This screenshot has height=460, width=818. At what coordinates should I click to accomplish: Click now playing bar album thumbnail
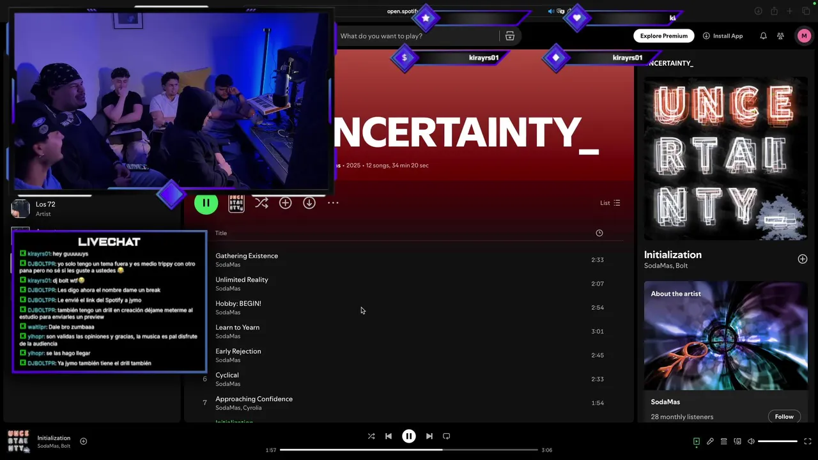[19, 441]
